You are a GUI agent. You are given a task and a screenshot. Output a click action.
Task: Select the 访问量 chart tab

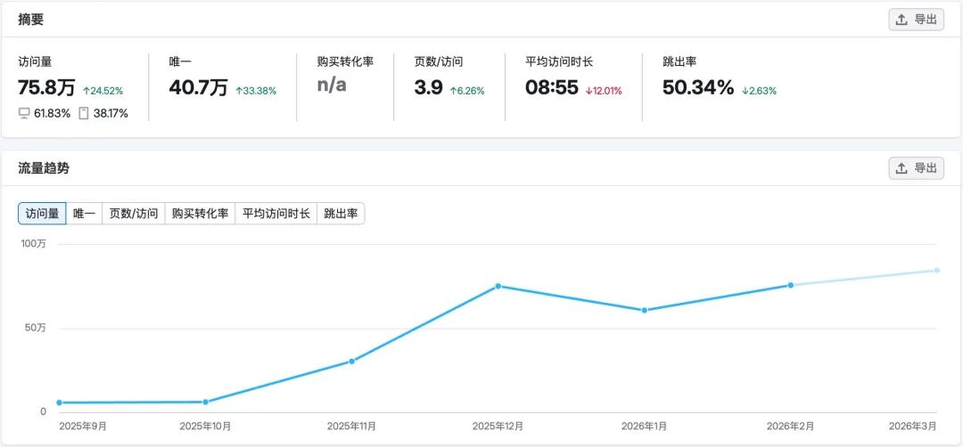coord(43,214)
